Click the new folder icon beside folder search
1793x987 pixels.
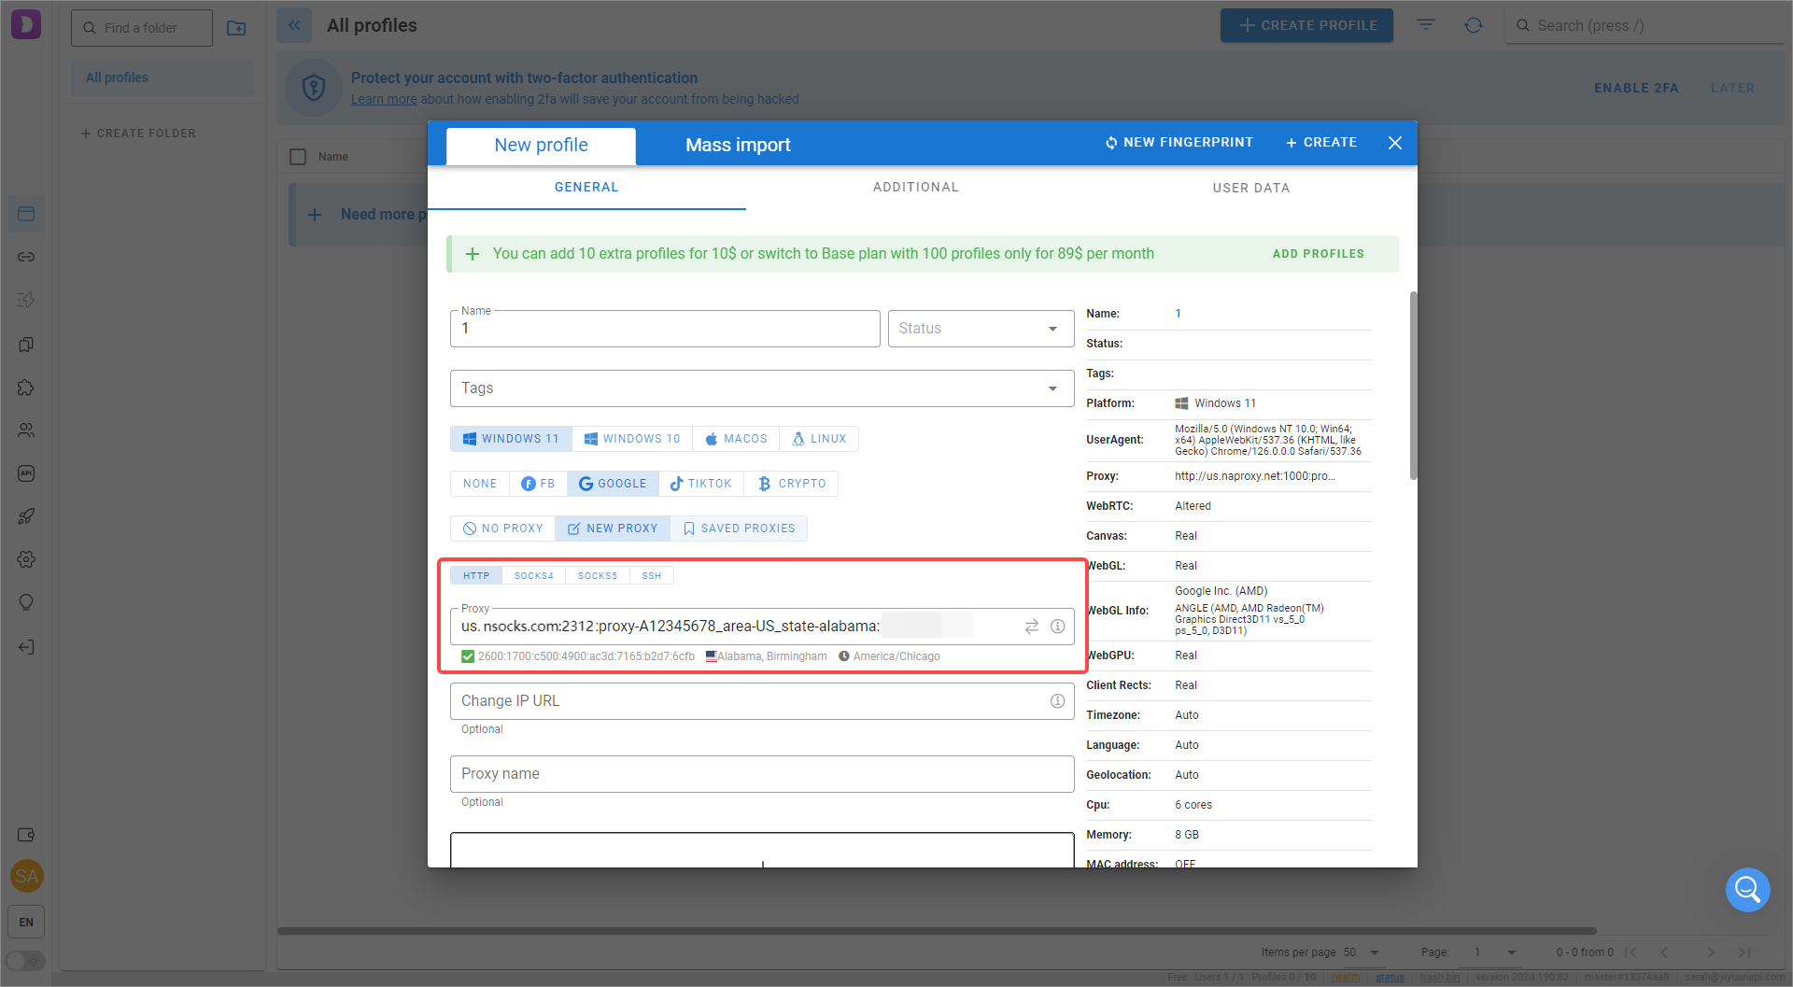click(236, 28)
